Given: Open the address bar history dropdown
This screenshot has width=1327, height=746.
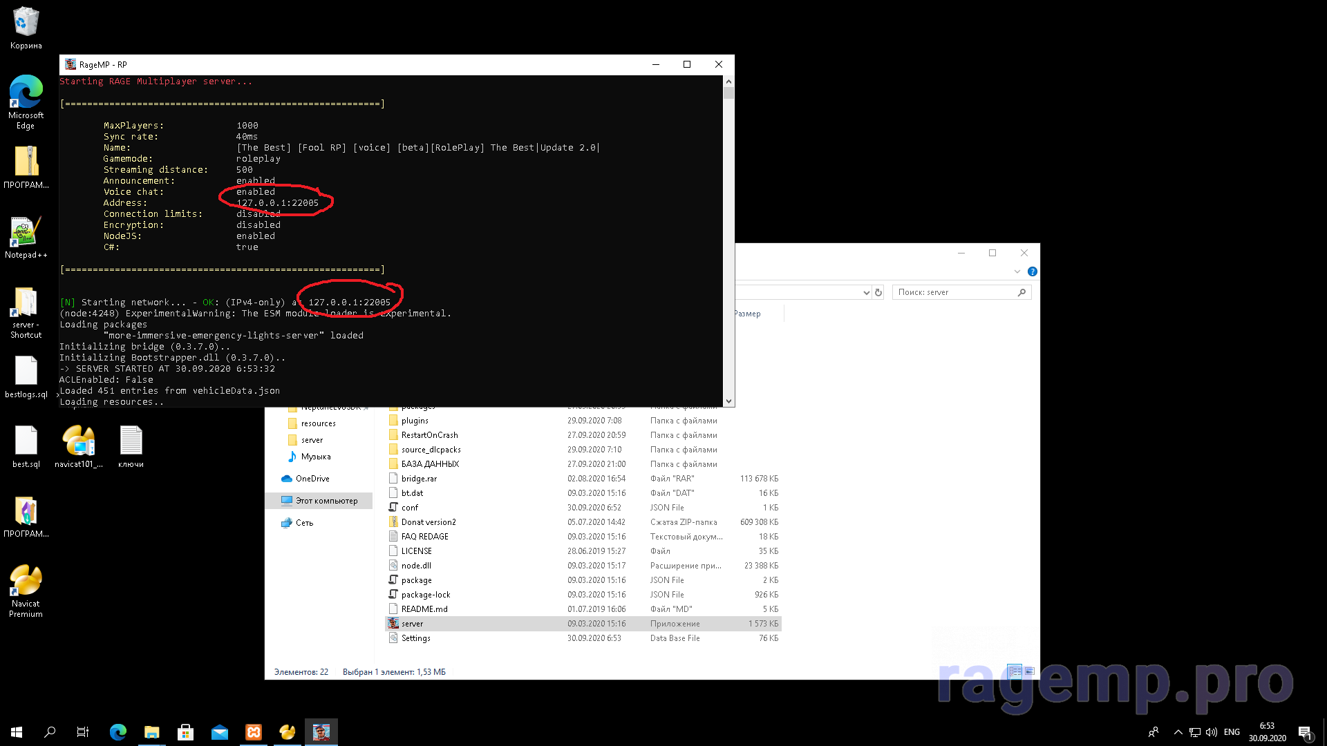Looking at the screenshot, I should 866,293.
